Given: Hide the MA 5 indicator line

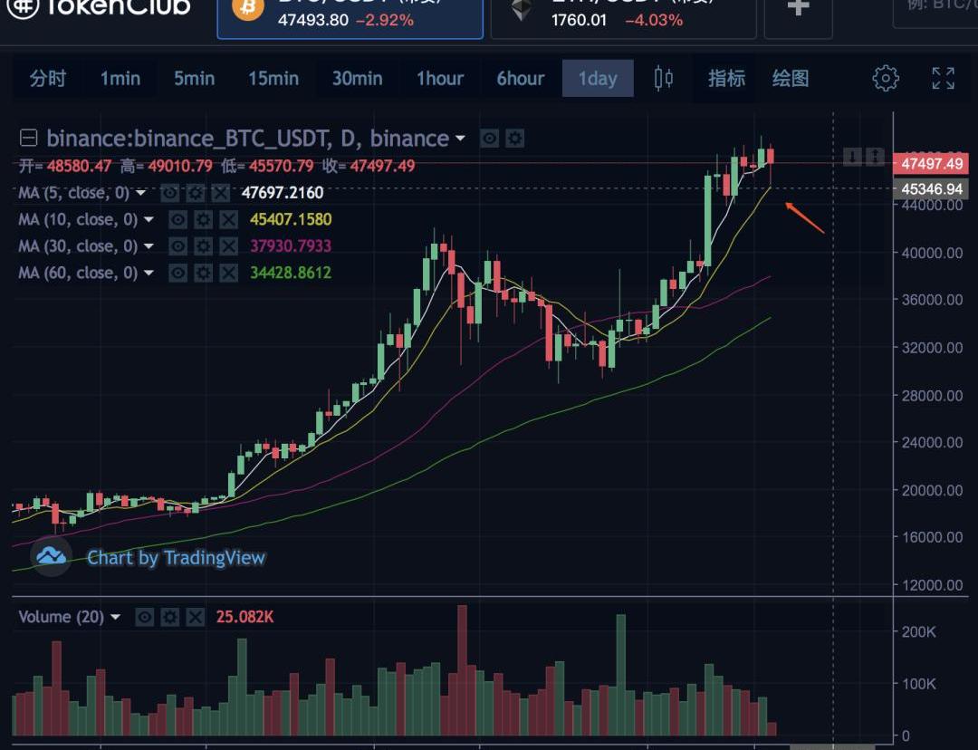Looking at the screenshot, I should 169,192.
